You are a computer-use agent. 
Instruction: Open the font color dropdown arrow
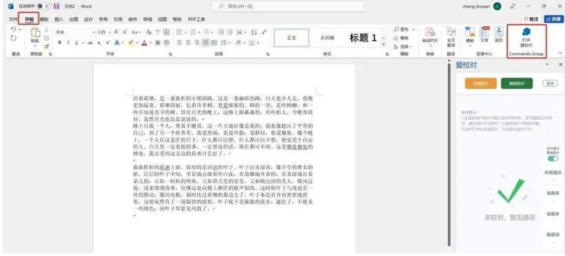(150, 43)
